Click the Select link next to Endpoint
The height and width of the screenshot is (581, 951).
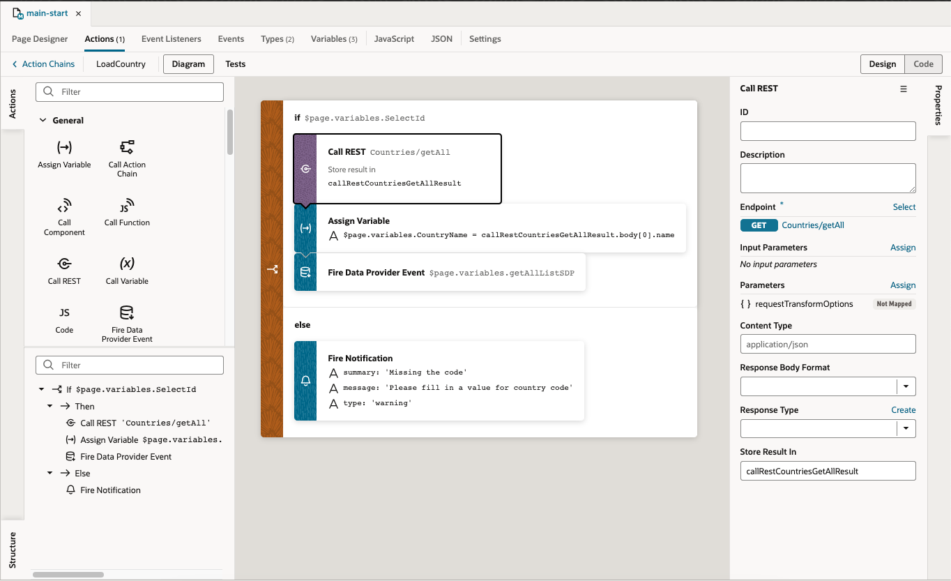click(x=904, y=207)
